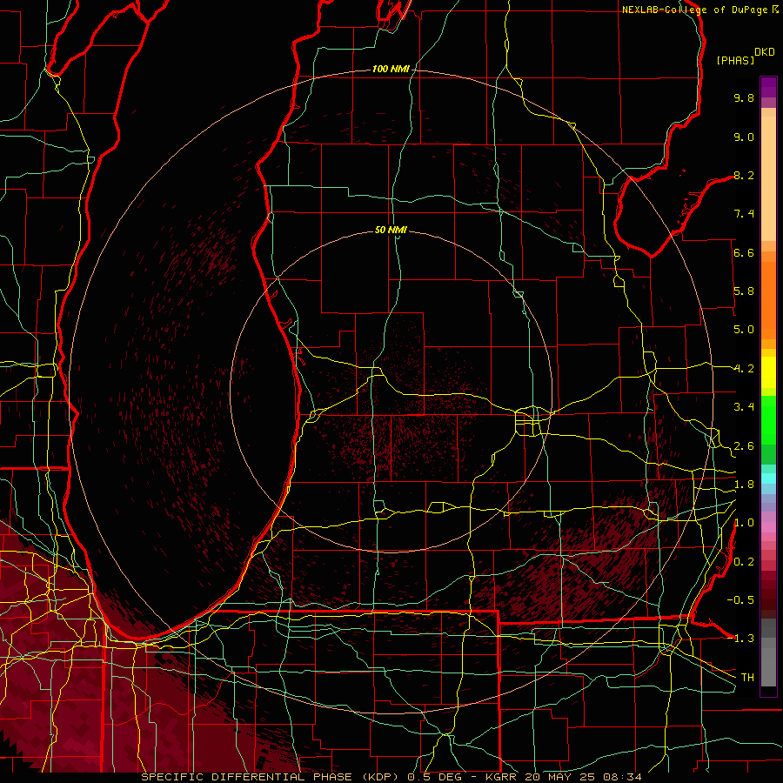783x783 pixels.
Task: Pick the orange segment of the color bar
Action: click(x=768, y=300)
